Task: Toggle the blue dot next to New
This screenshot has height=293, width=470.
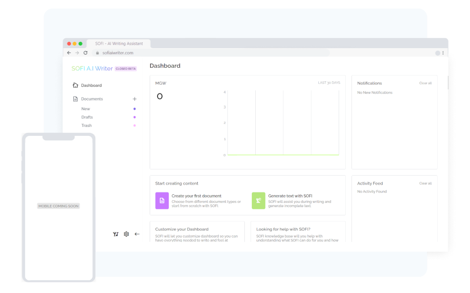Action: coord(135,109)
